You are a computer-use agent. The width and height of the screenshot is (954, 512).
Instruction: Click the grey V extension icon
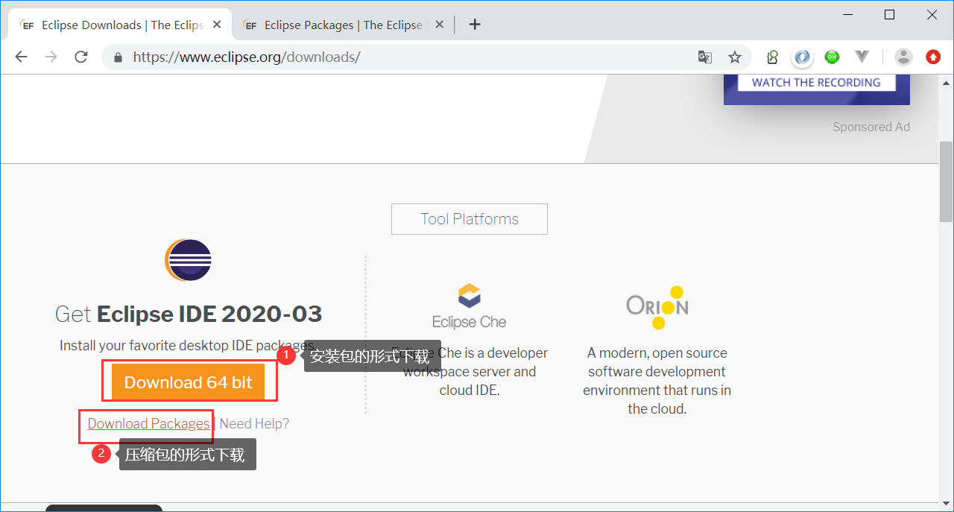[862, 57]
